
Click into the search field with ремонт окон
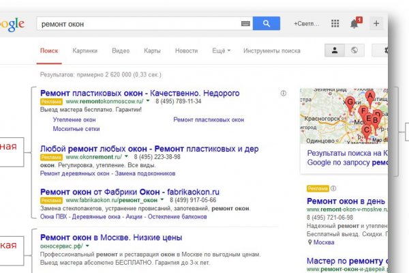pyautogui.click(x=136, y=23)
